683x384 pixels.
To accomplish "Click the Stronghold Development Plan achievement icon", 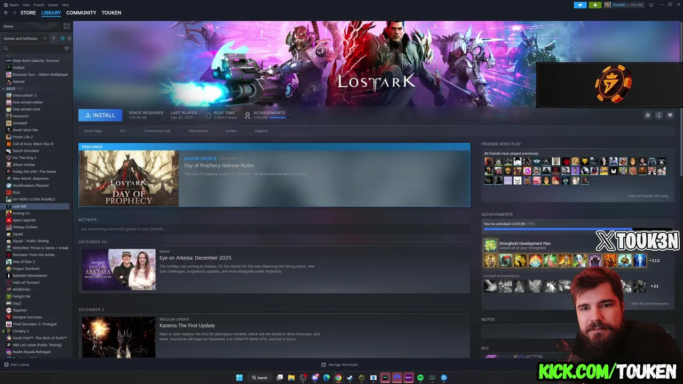I will (490, 245).
